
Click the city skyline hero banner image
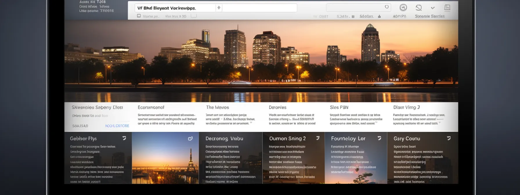tap(261, 61)
